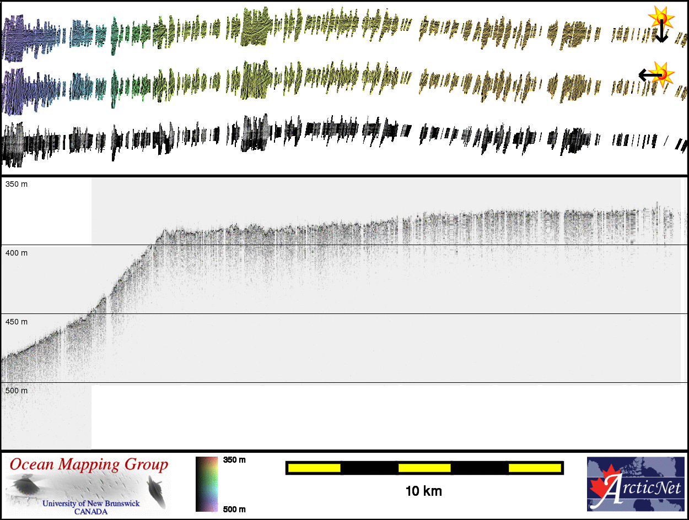
Task: Click the 450 m depth axis label
Action: click(17, 322)
